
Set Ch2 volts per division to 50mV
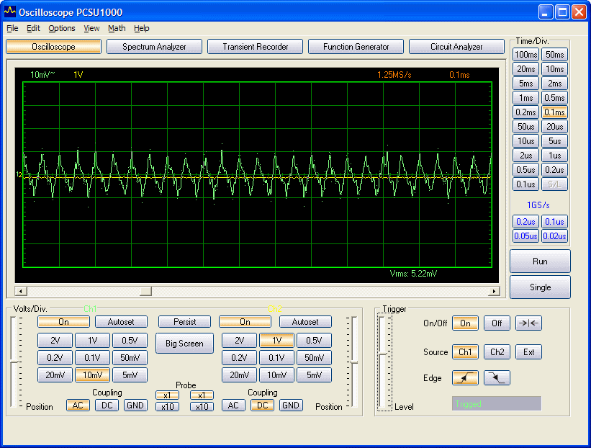point(314,358)
